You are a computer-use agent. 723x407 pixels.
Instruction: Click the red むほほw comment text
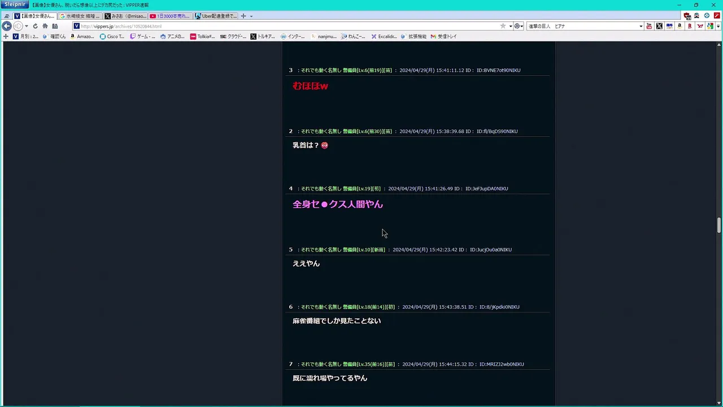click(x=310, y=86)
